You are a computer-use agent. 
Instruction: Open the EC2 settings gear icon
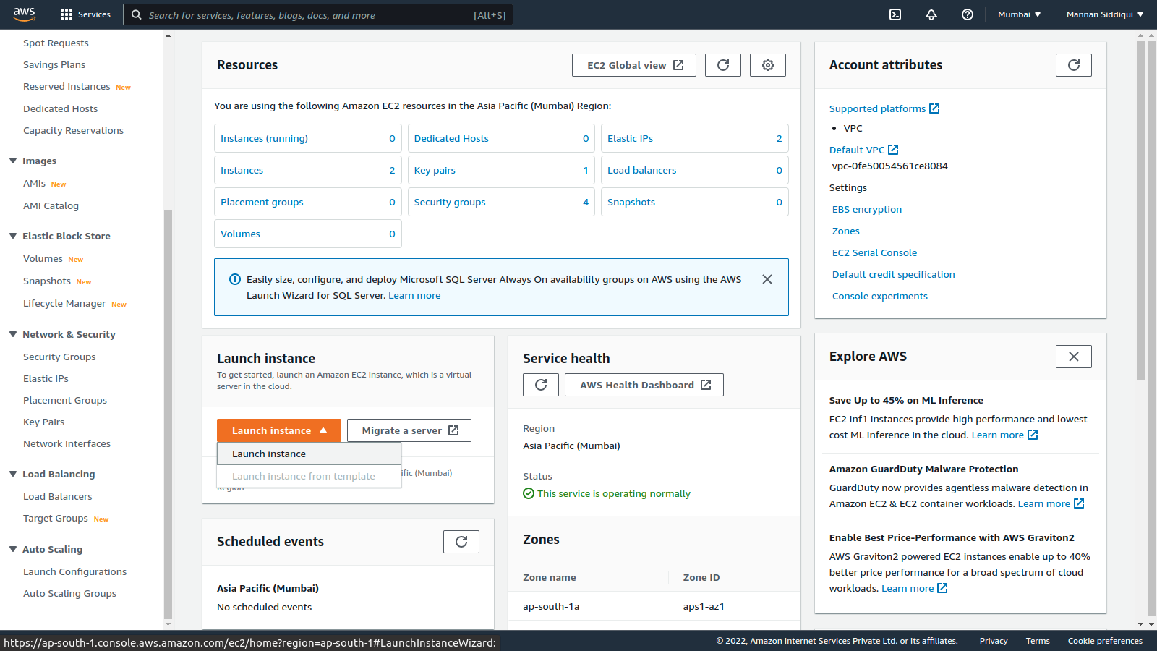coord(767,64)
